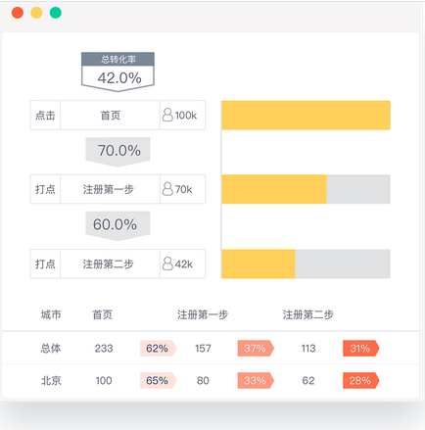Click the user icon beside 100k
The height and width of the screenshot is (430, 425).
tap(167, 115)
